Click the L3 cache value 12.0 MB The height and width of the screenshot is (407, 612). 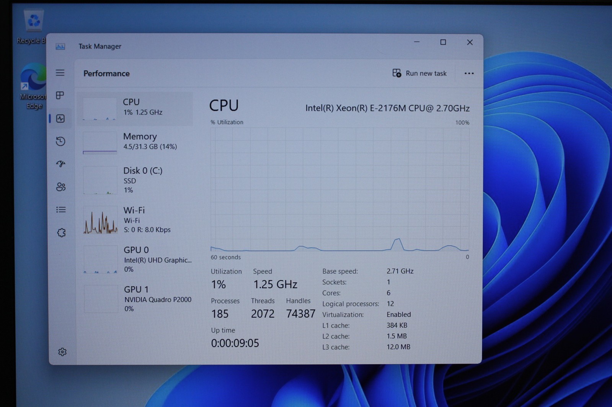398,347
